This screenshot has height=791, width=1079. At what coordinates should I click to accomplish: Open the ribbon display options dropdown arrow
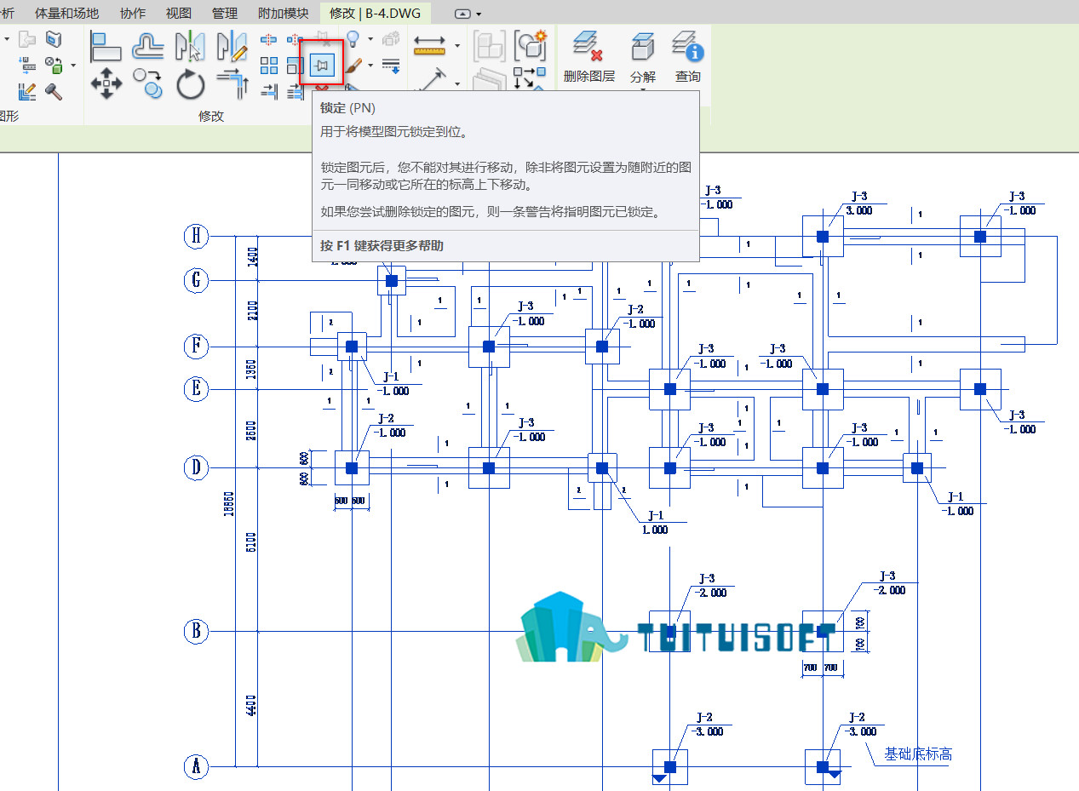click(479, 14)
